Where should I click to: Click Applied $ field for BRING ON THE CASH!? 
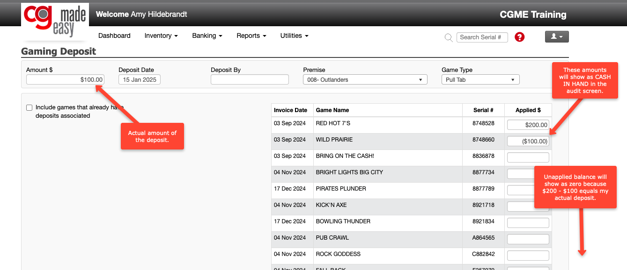point(528,157)
